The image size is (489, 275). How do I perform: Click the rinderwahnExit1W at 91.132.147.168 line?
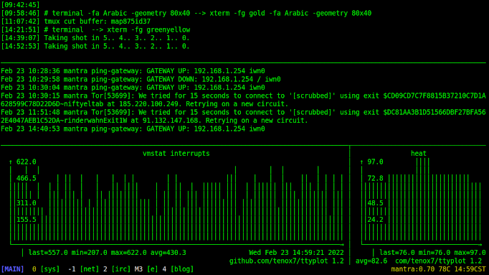click(154, 121)
